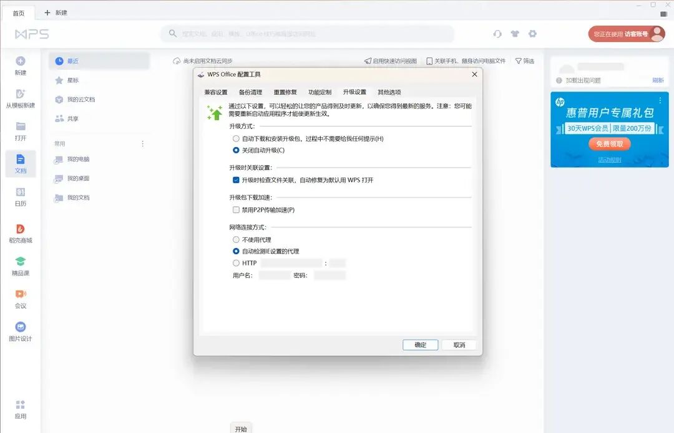Switch to the 备份清理 tab
The height and width of the screenshot is (433, 674).
click(251, 92)
